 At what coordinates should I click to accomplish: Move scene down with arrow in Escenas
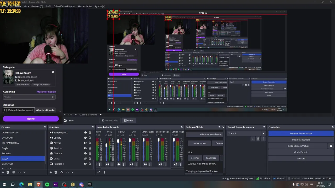tap(24, 172)
